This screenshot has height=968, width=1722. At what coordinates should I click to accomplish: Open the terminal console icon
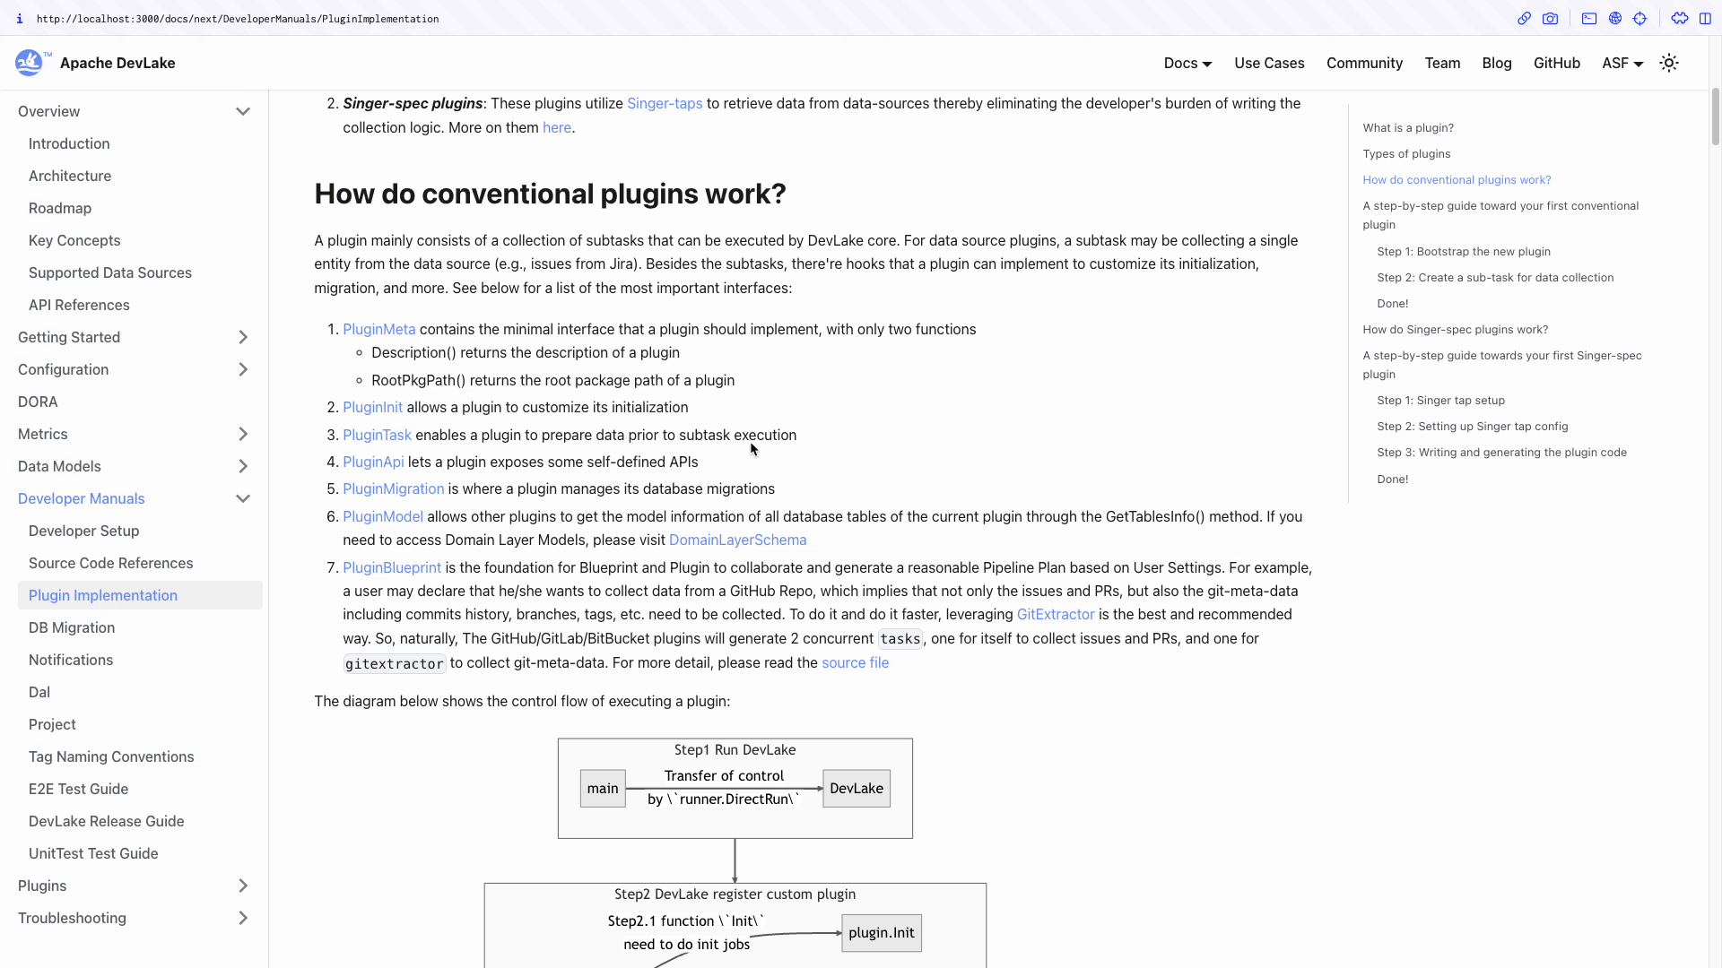click(x=1589, y=18)
